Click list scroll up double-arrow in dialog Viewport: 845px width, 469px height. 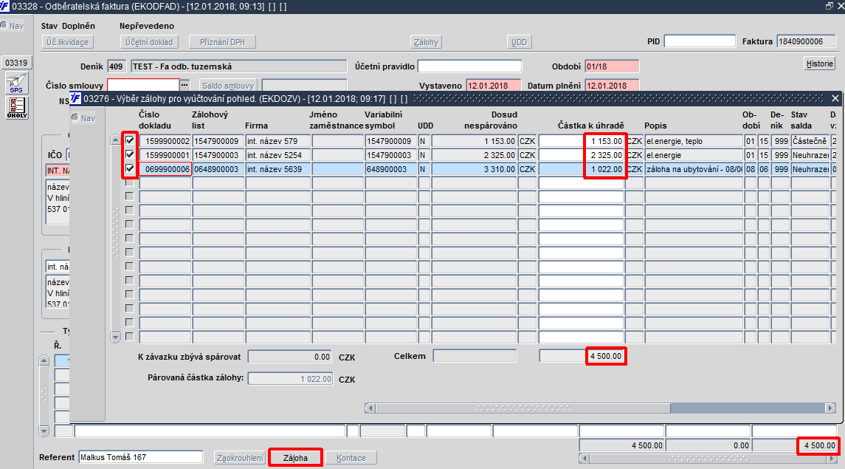115,140
